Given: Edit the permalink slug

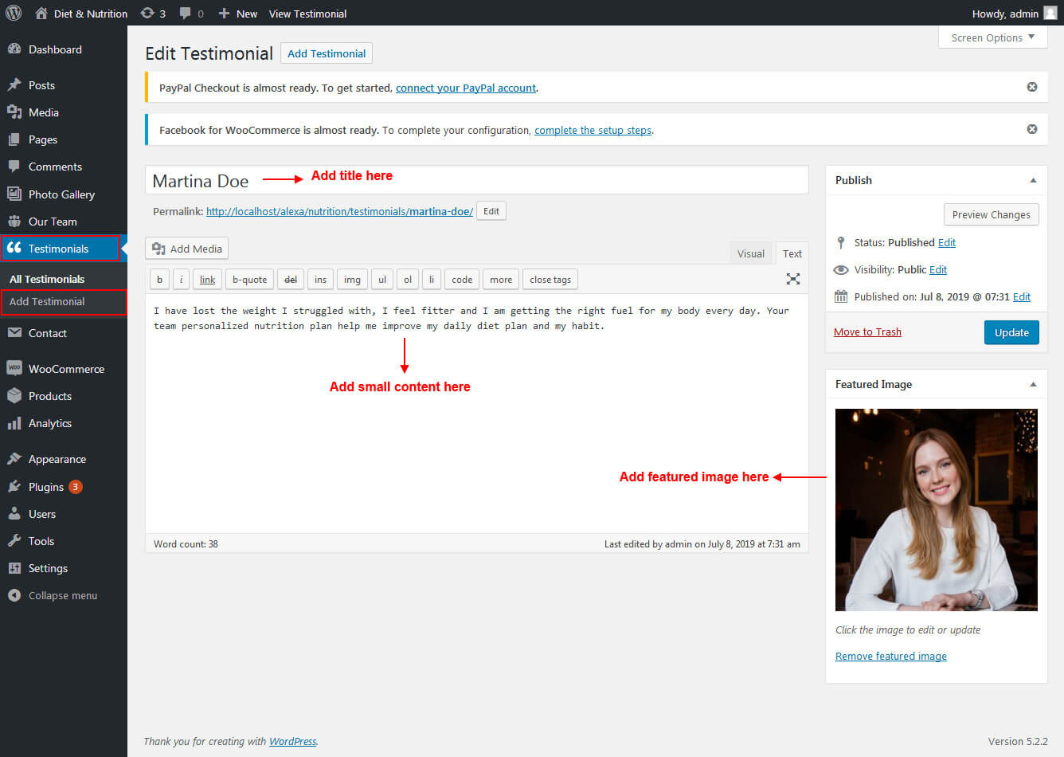Looking at the screenshot, I should pyautogui.click(x=491, y=211).
